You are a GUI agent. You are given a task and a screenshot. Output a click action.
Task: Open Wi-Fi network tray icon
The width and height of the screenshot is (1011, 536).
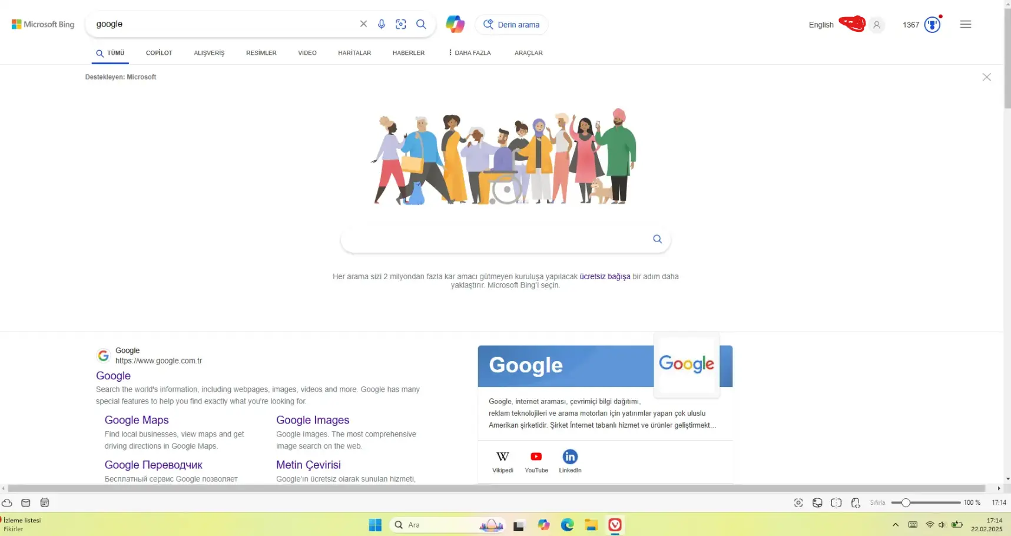pos(930,525)
